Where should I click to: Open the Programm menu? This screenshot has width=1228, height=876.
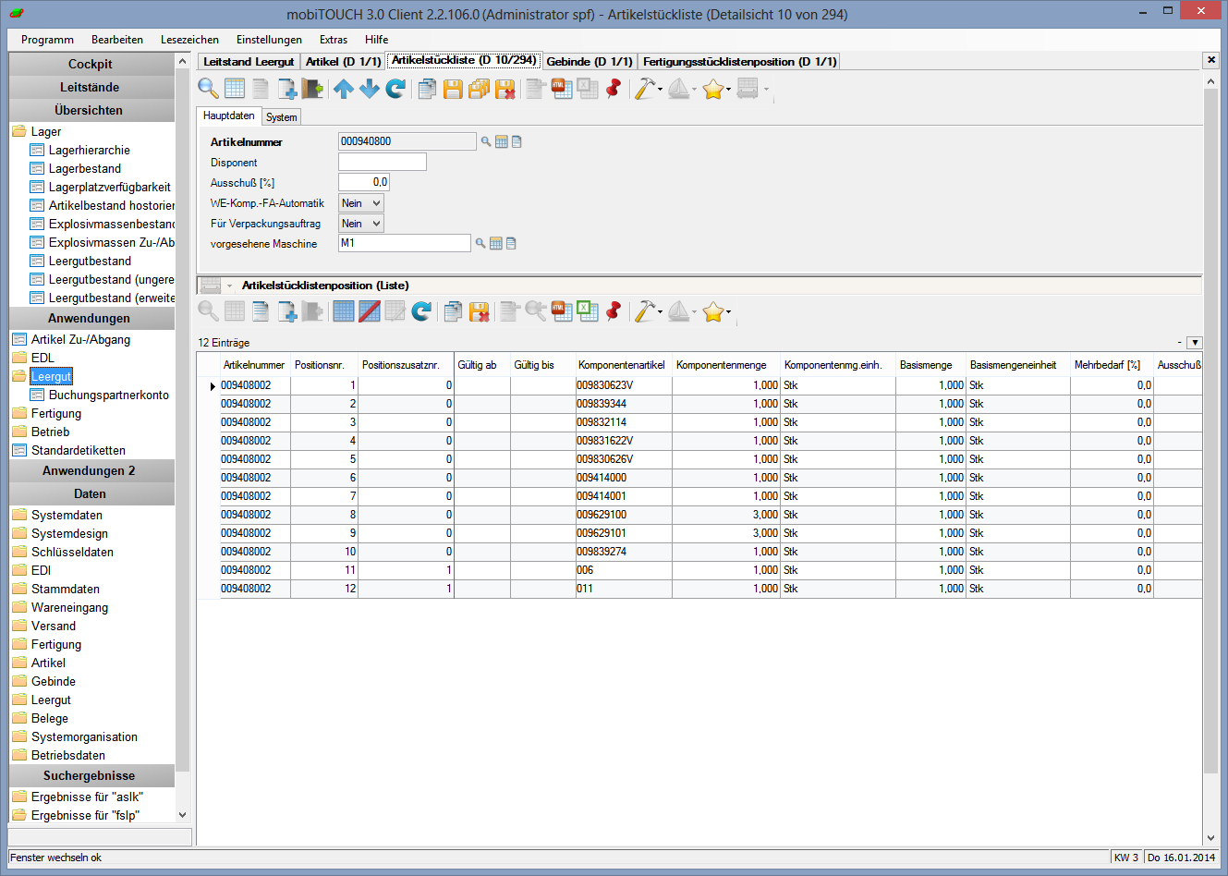(x=47, y=40)
